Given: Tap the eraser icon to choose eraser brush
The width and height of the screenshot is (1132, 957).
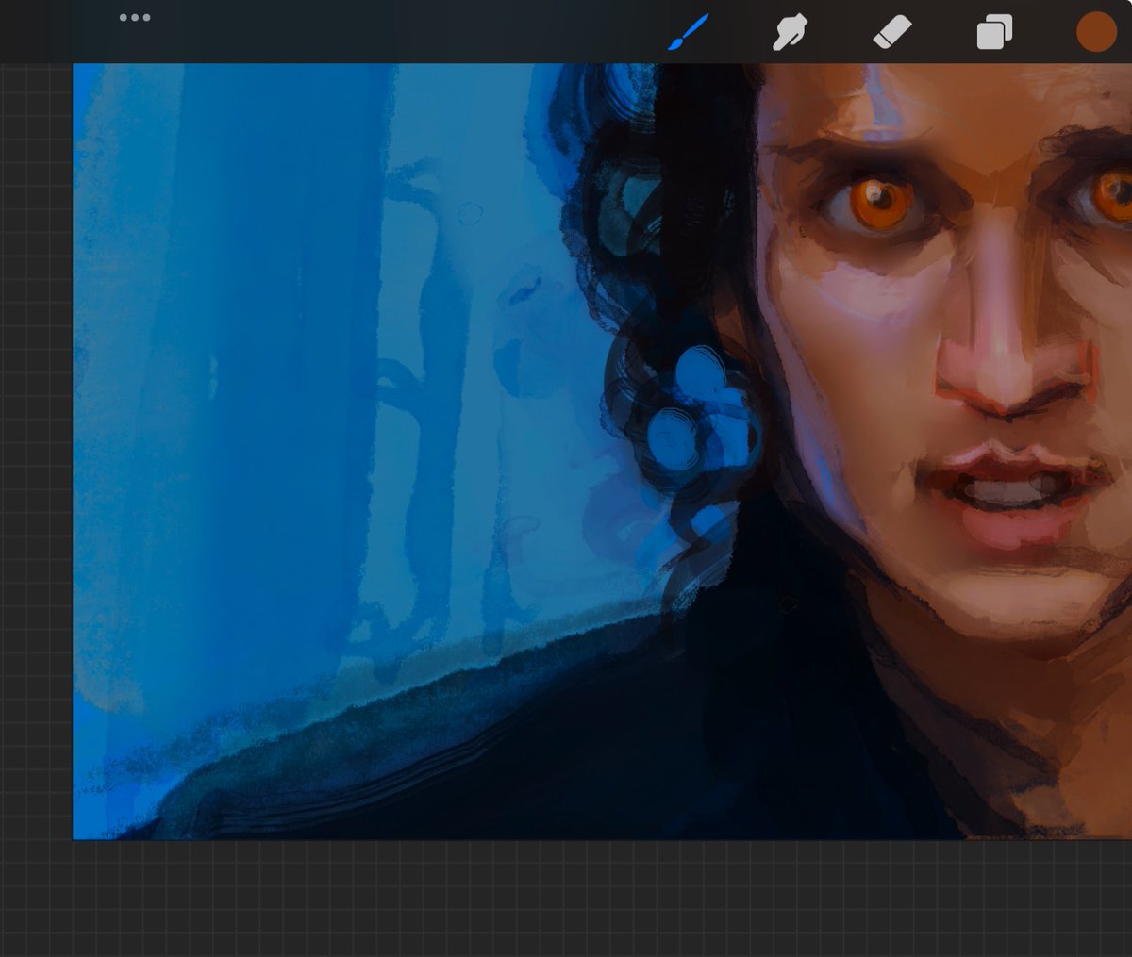Looking at the screenshot, I should (x=891, y=31).
